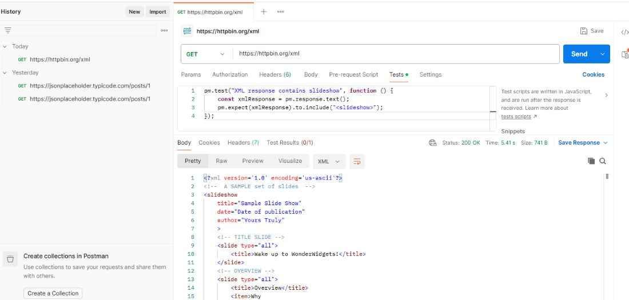Open the right sidebar info icon below code
Screen dimensions: 629x300
coord(624,54)
